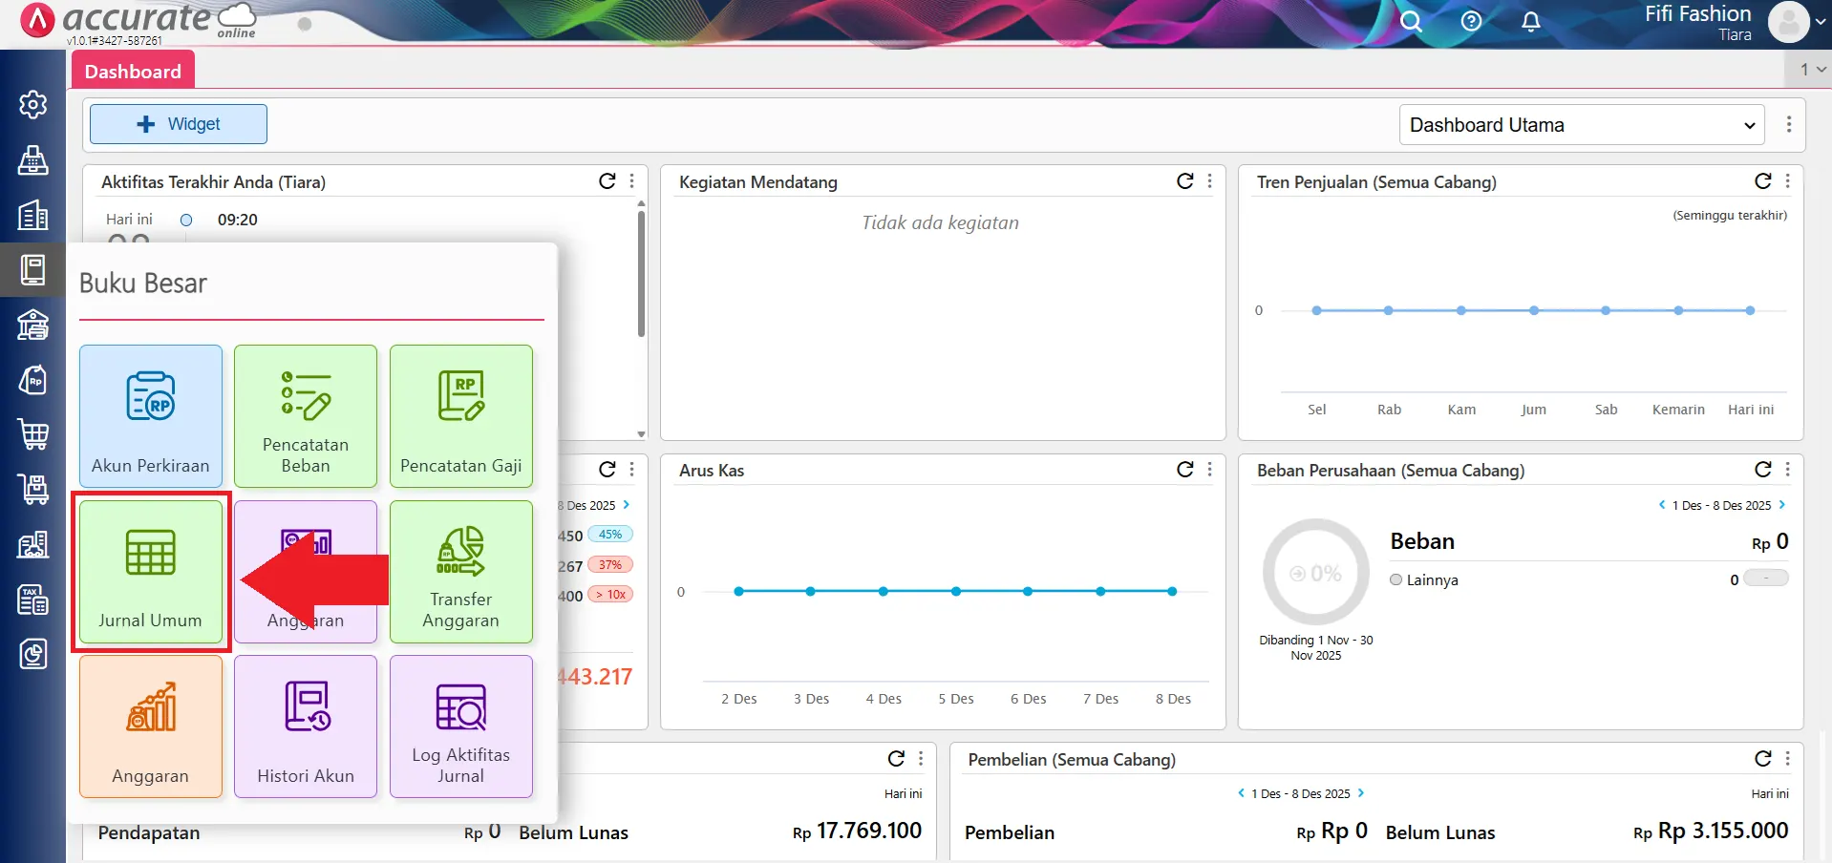This screenshot has height=863, width=1832.
Task: Switch to the Dashboard tab
Action: coord(132,70)
